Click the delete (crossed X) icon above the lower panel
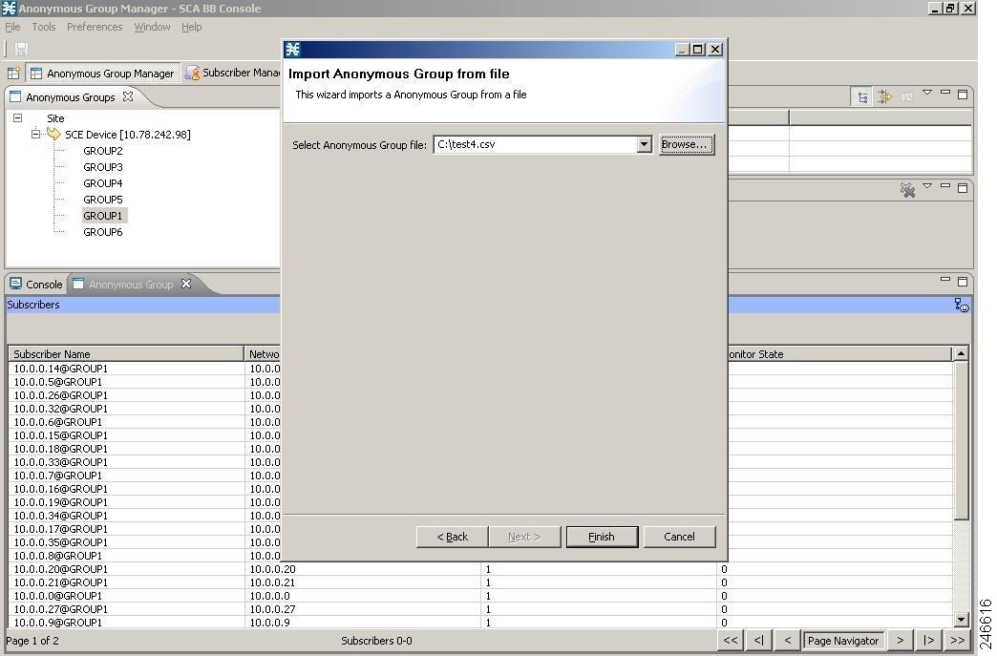 (x=906, y=190)
